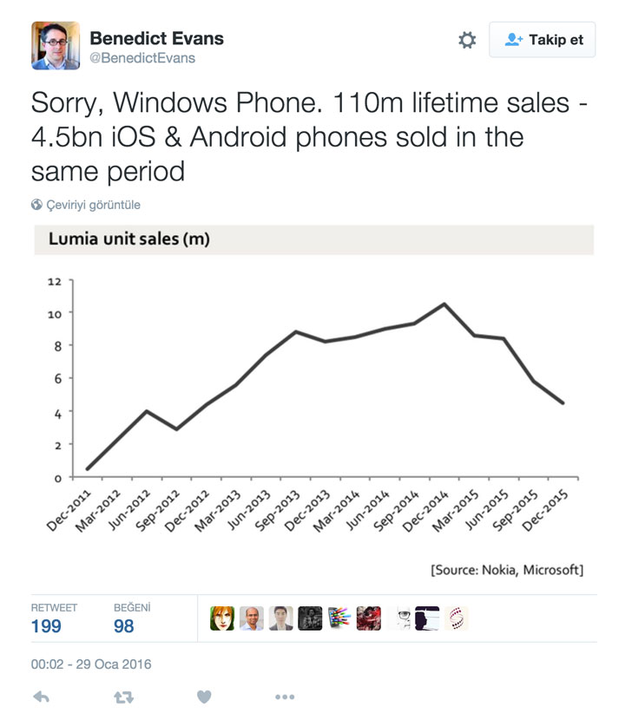
Task: Open the red-haired cartoon avatar
Action: coord(222,618)
